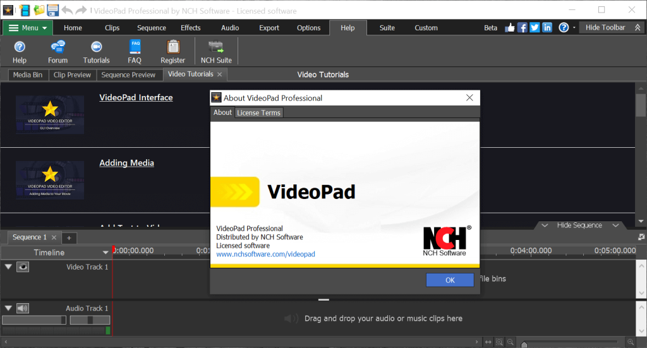The height and width of the screenshot is (348, 647).
Task: Open the Adding Media tutorial link
Action: (126, 162)
